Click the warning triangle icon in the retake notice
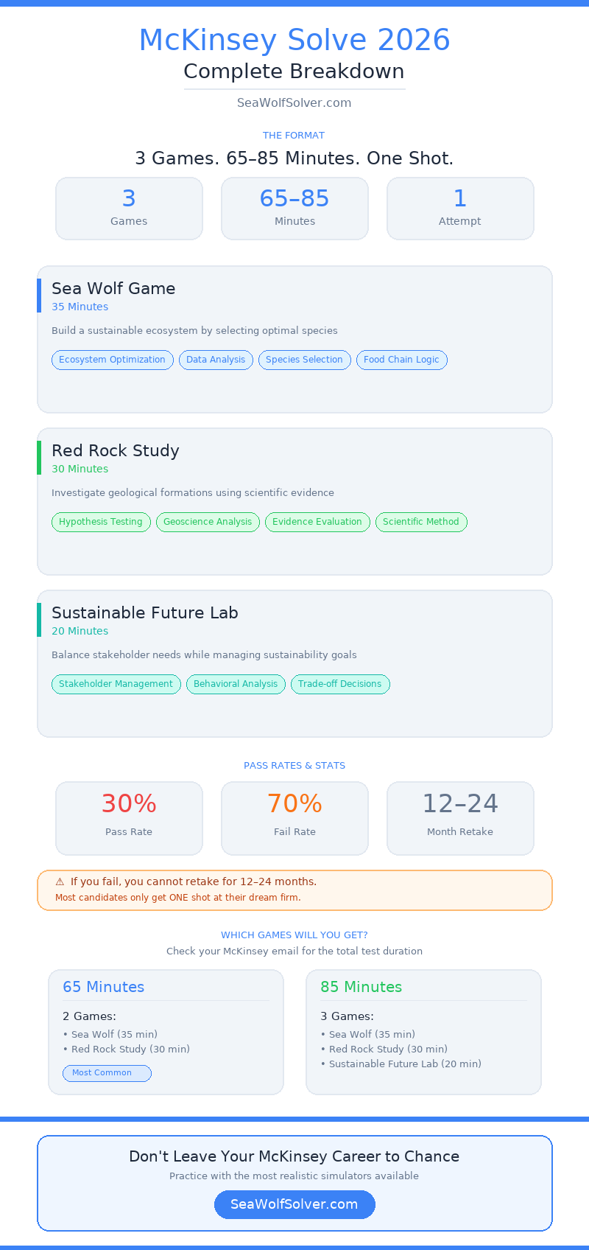Screen dimensions: 589x1250 pyautogui.click(x=59, y=881)
